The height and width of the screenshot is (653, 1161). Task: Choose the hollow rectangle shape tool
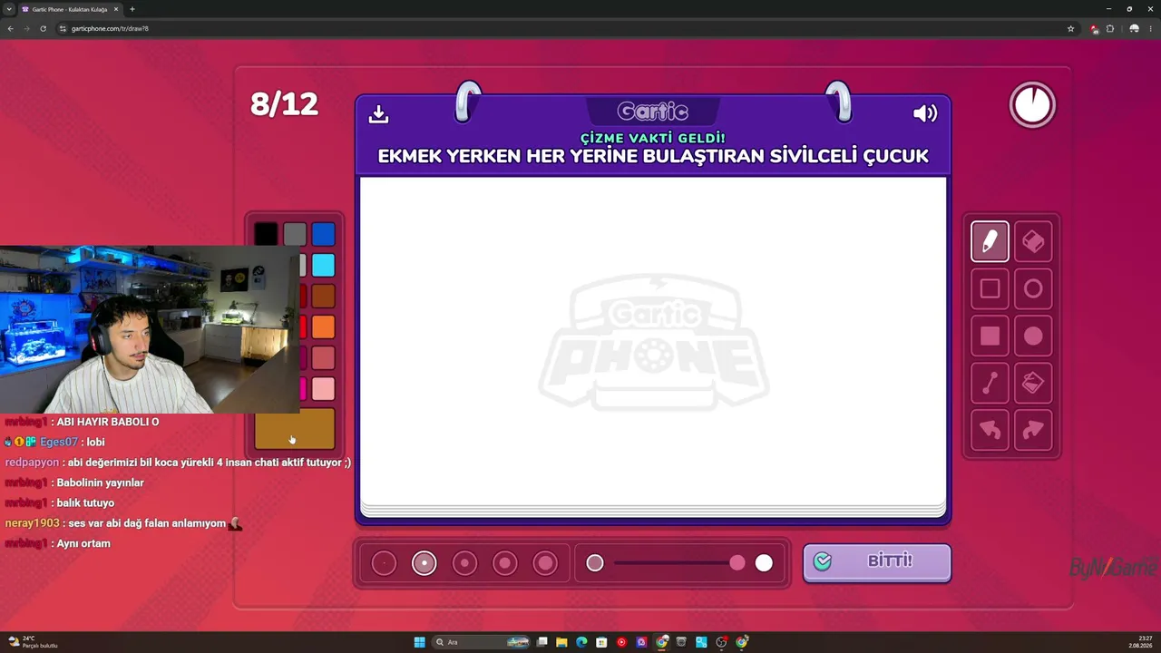[990, 289]
